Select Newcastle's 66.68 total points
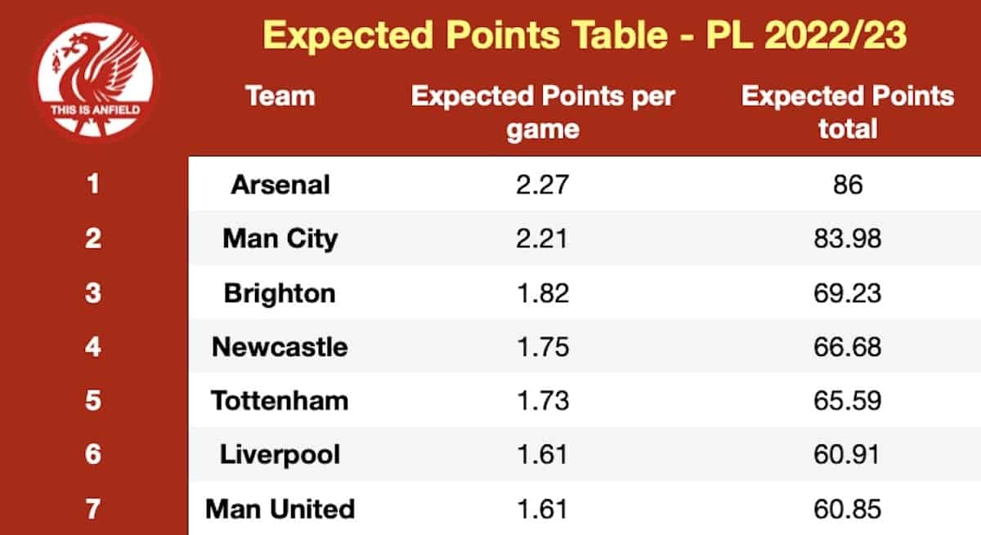The width and height of the screenshot is (981, 535). tap(848, 346)
